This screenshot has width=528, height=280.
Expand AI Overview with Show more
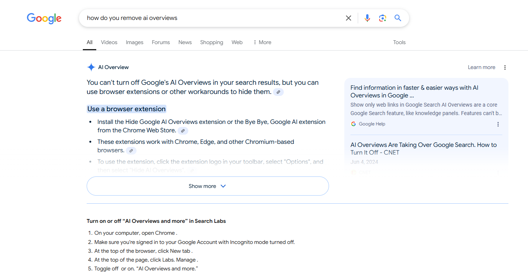207,186
